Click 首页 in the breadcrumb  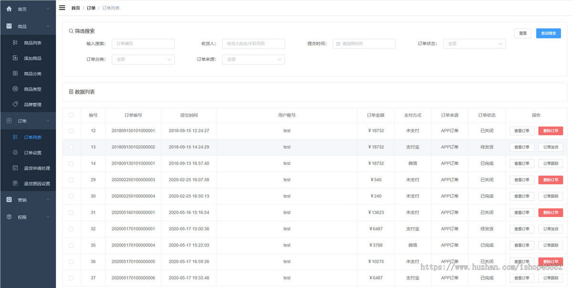coord(75,8)
